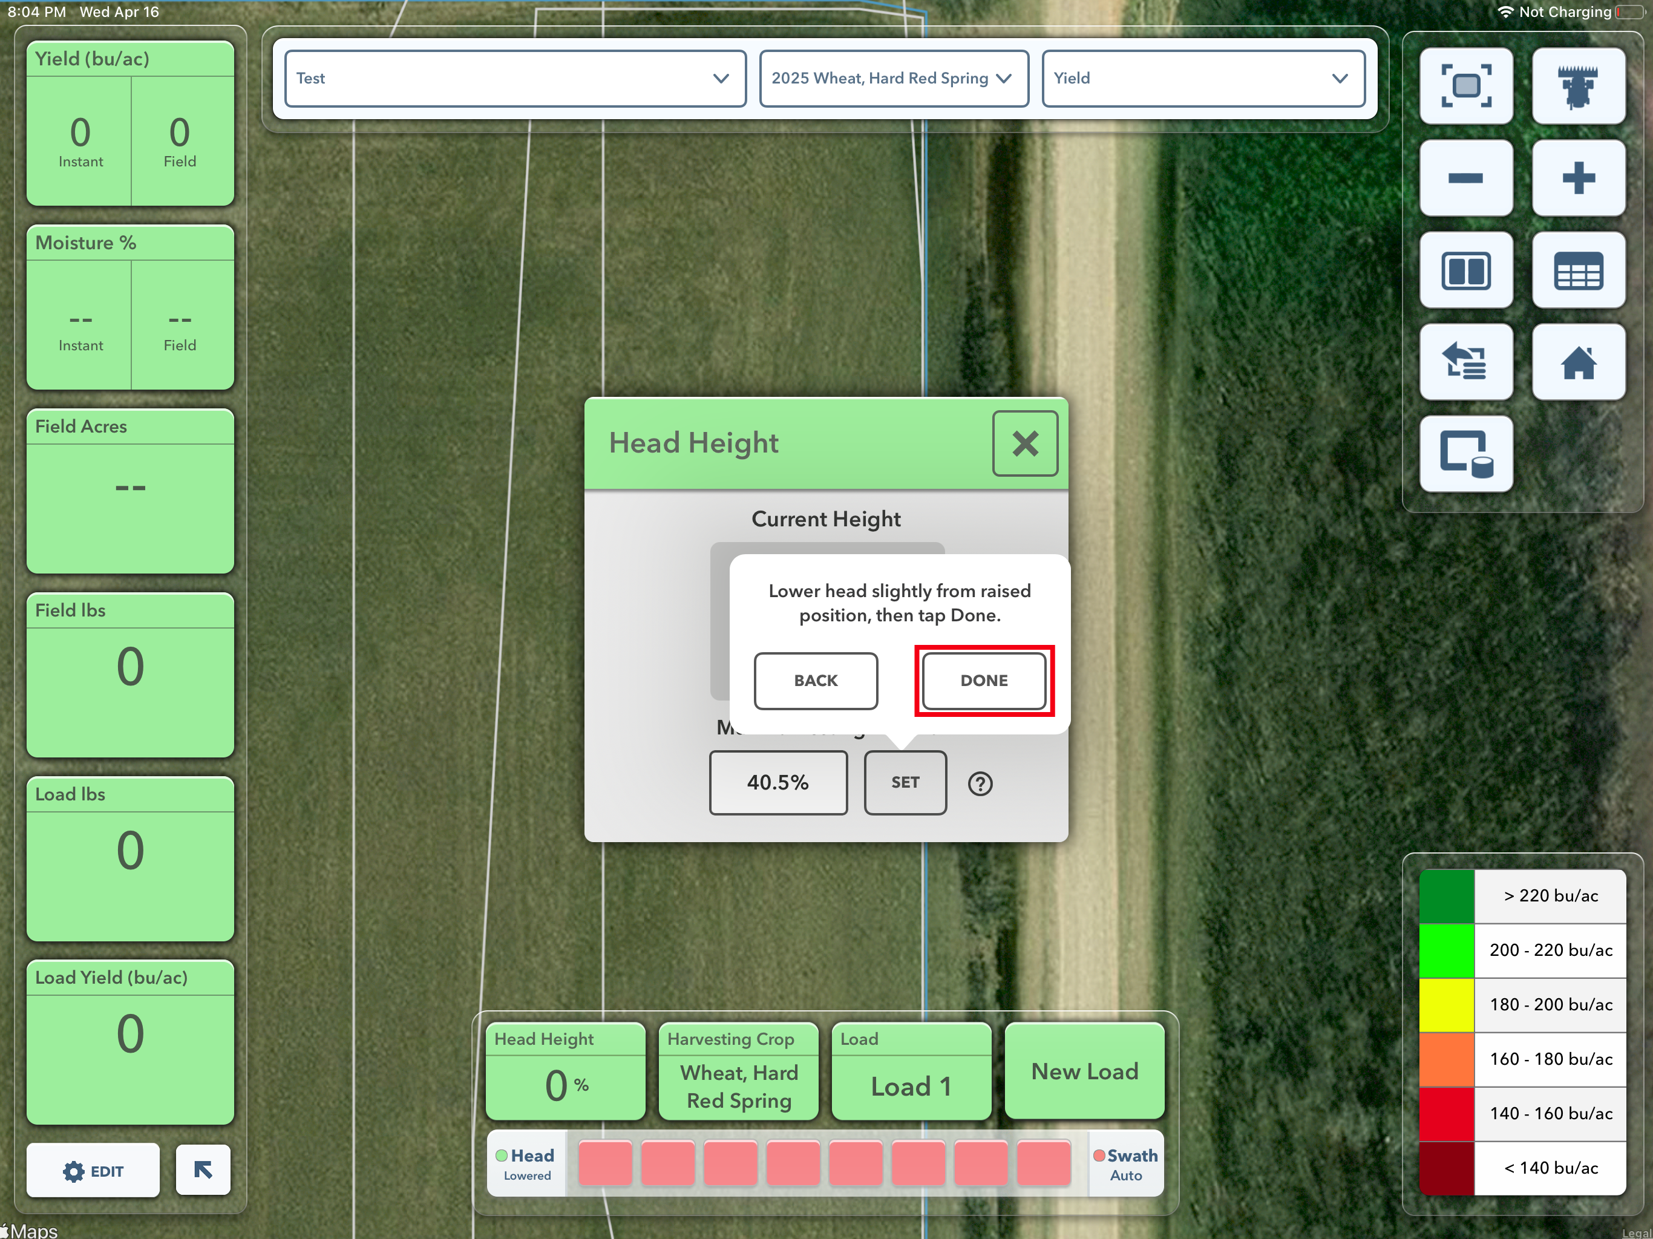Viewport: 1653px width, 1239px height.
Task: Open the Test field dropdown
Action: point(515,79)
